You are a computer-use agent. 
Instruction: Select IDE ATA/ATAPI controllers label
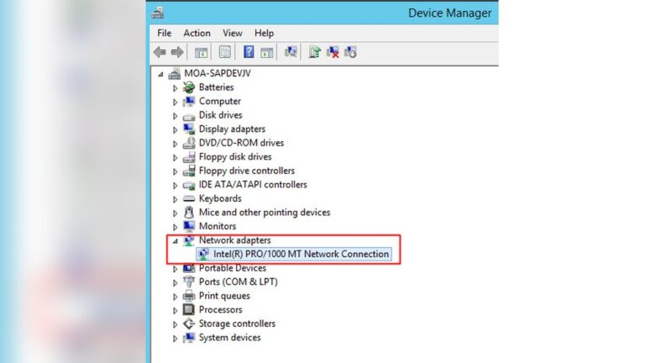pyautogui.click(x=253, y=184)
